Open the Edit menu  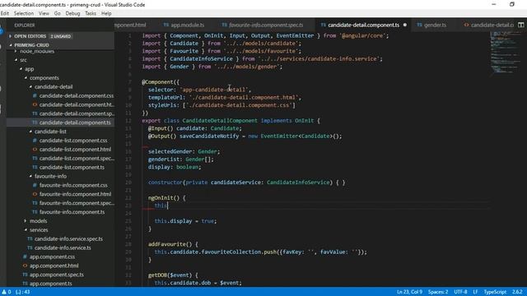tap(5, 13)
